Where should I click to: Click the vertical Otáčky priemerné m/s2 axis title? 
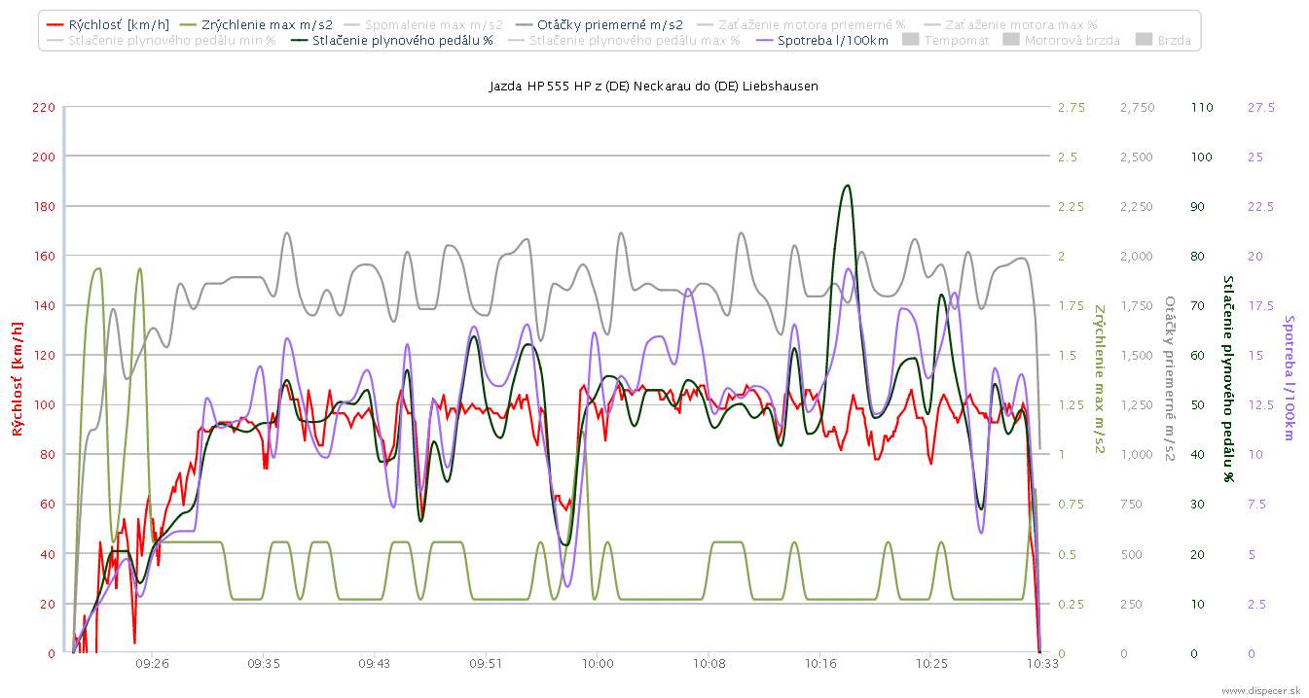coord(1170,380)
